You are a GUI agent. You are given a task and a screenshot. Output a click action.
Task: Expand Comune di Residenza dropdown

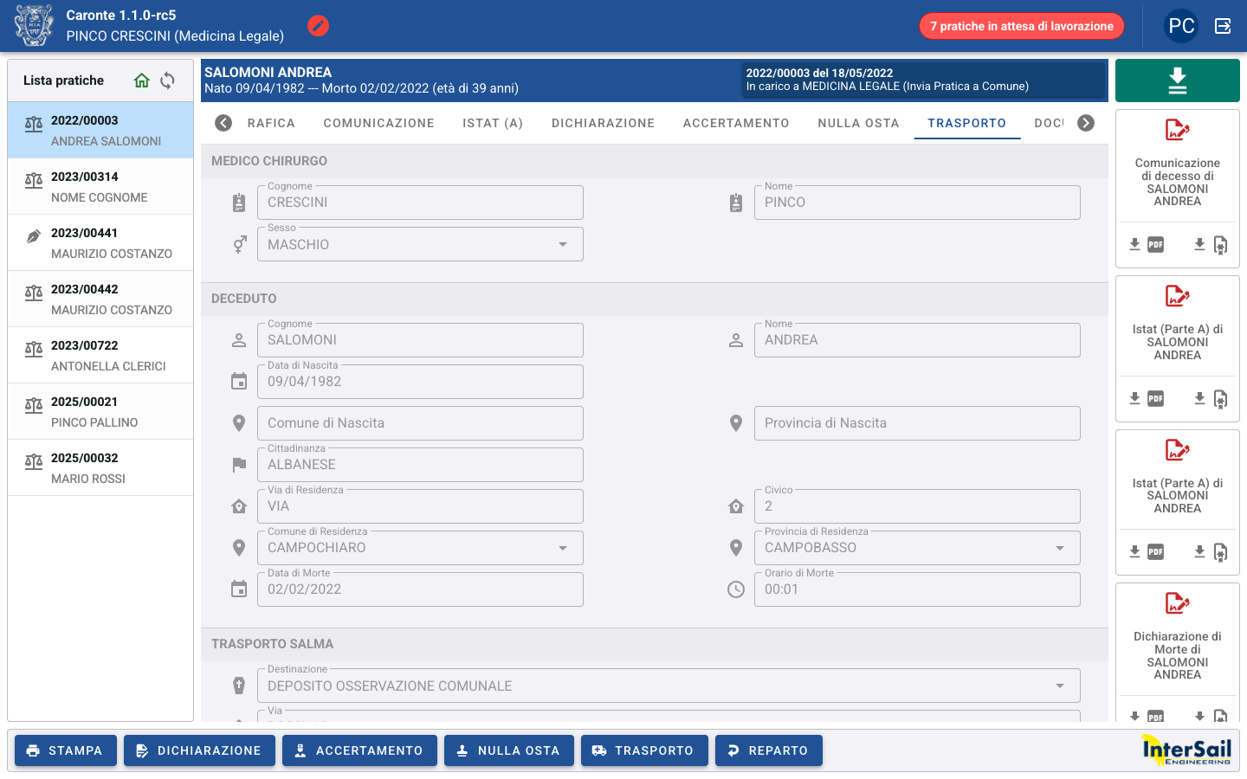(x=420, y=548)
